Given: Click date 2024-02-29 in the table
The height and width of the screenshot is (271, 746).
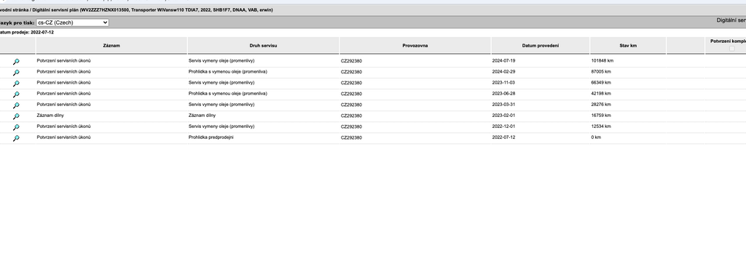Looking at the screenshot, I should point(503,72).
